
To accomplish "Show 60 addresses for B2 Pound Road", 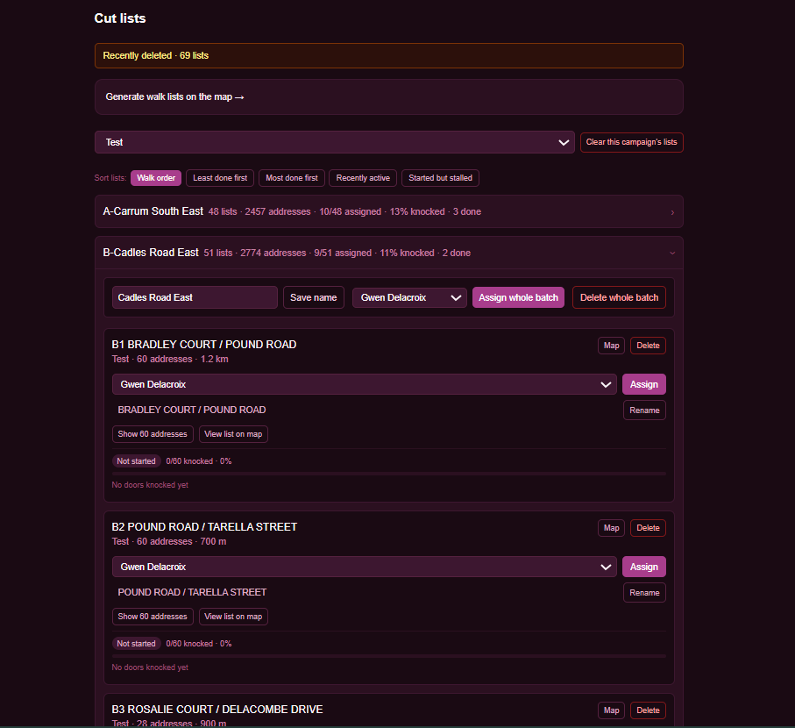I will [153, 617].
